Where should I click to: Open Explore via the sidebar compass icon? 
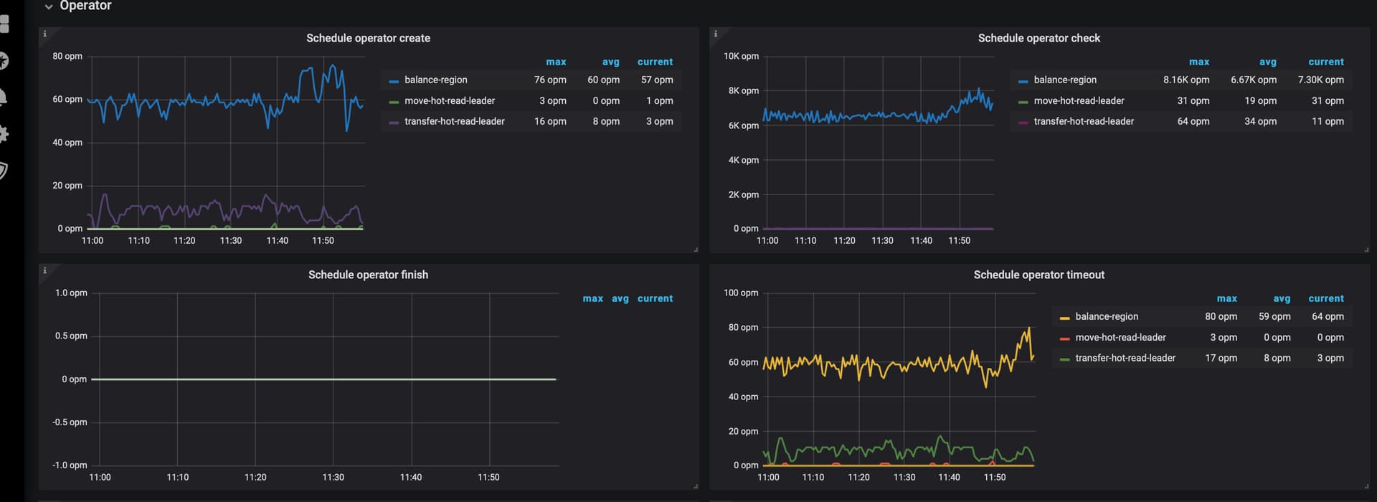tap(4, 61)
